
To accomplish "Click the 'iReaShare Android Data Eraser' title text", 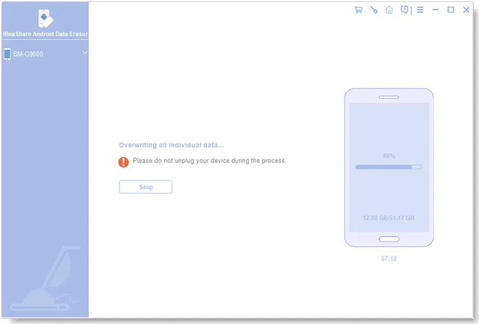I will tap(45, 34).
